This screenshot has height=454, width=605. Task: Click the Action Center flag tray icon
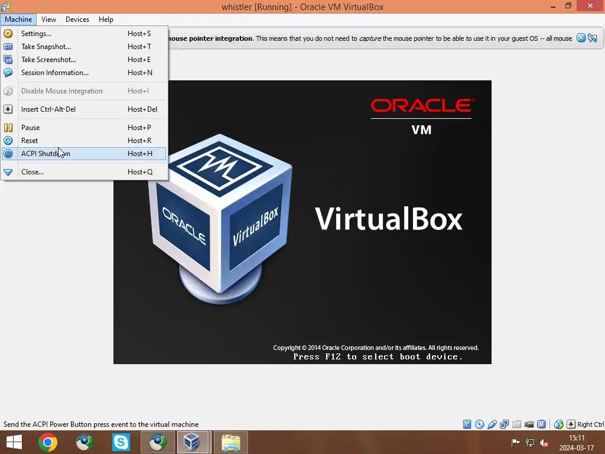point(515,442)
